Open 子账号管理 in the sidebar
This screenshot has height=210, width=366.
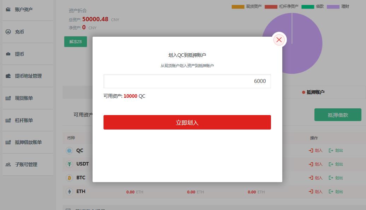coord(26,164)
